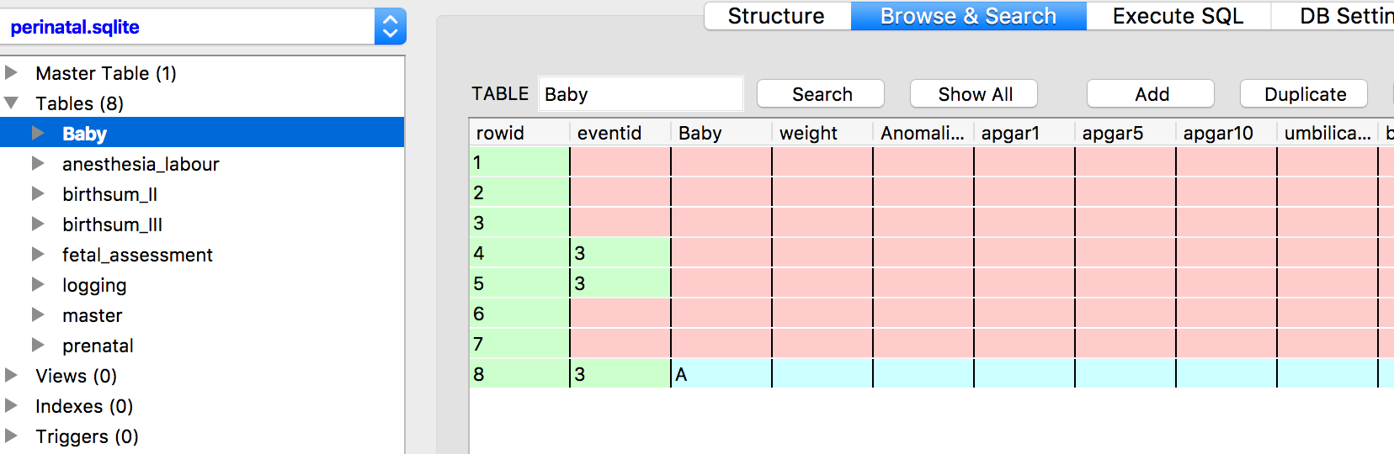Open the Execute SQL tab
1394x454 pixels.
[1178, 16]
